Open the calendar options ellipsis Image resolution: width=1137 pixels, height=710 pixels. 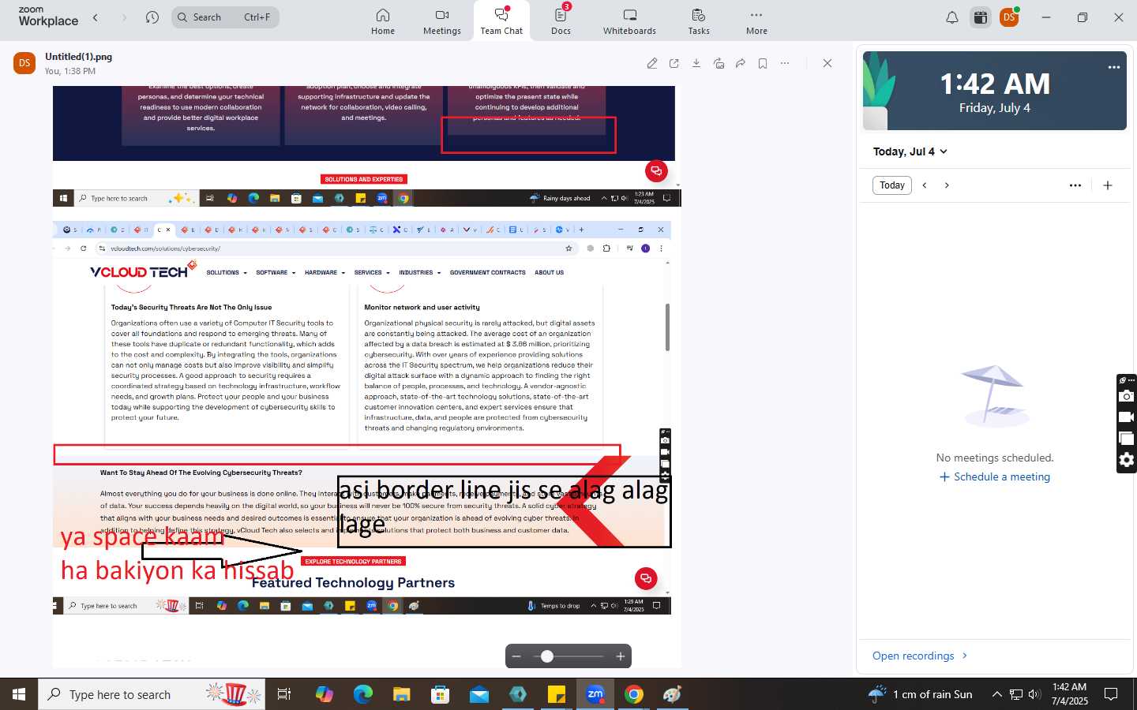click(x=1075, y=185)
